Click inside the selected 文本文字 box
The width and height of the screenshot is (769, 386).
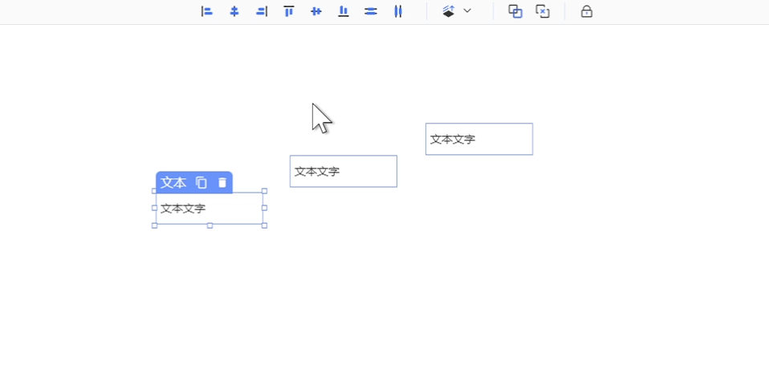(210, 209)
